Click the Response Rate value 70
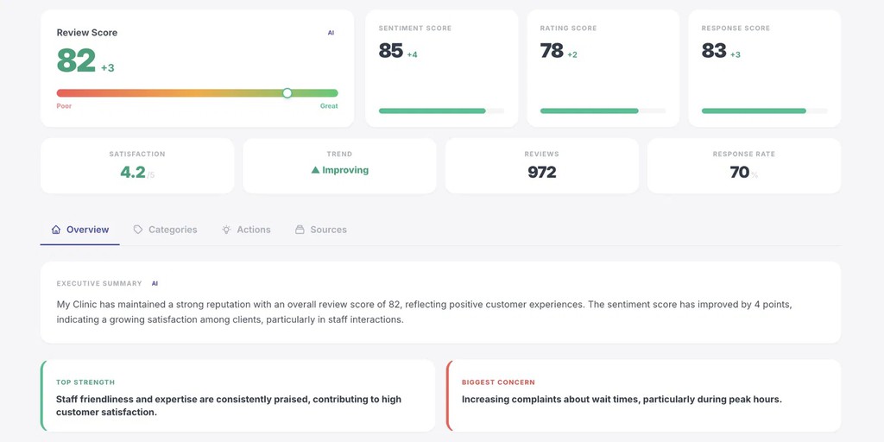 (739, 172)
